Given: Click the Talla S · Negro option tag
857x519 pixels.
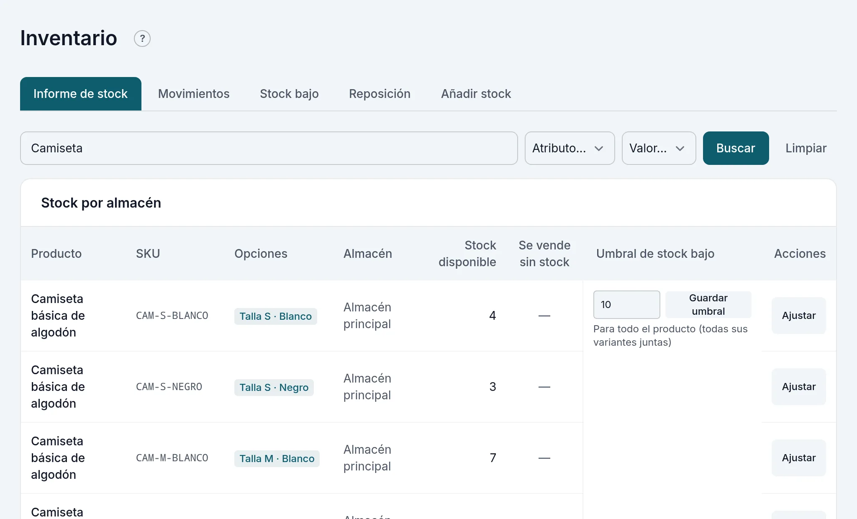Looking at the screenshot, I should (274, 388).
